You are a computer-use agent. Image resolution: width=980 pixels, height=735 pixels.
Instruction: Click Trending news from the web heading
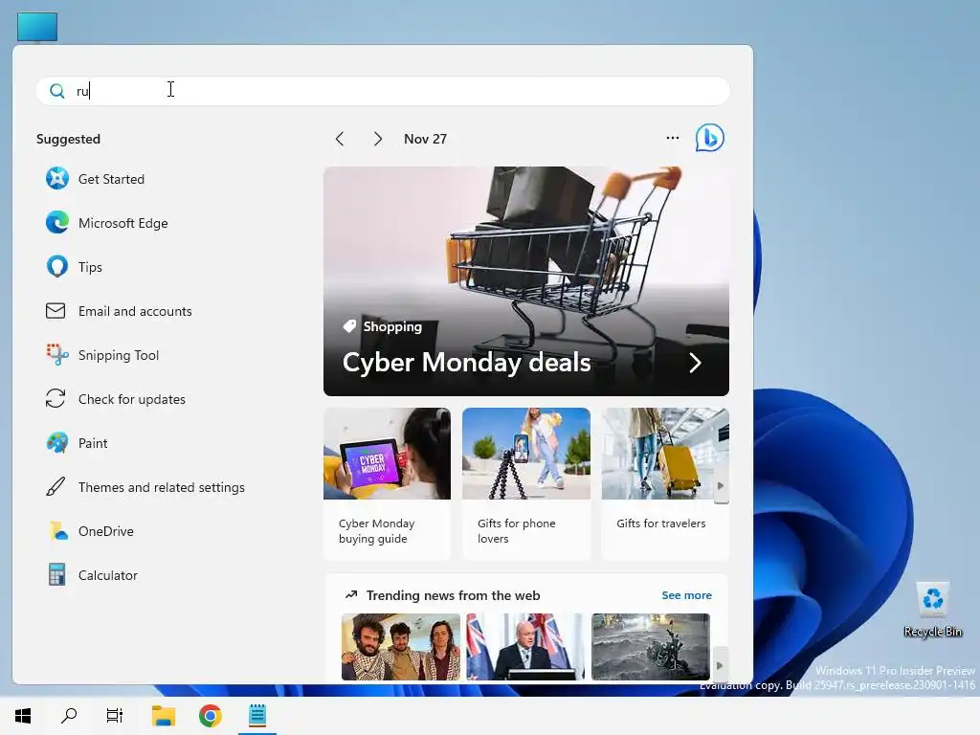(x=453, y=595)
